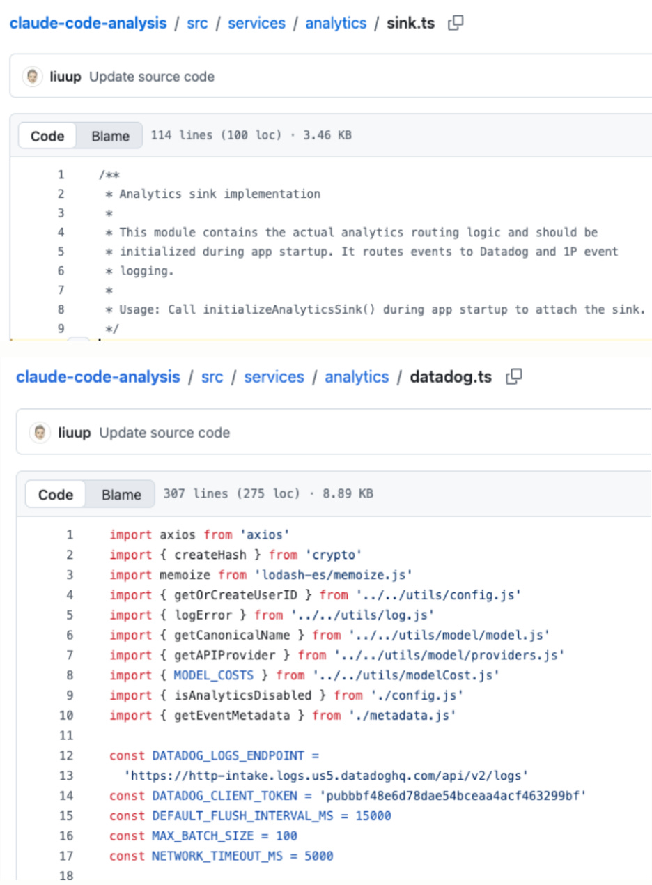
Task: Click 'import axios from' line text
Action: 171,535
